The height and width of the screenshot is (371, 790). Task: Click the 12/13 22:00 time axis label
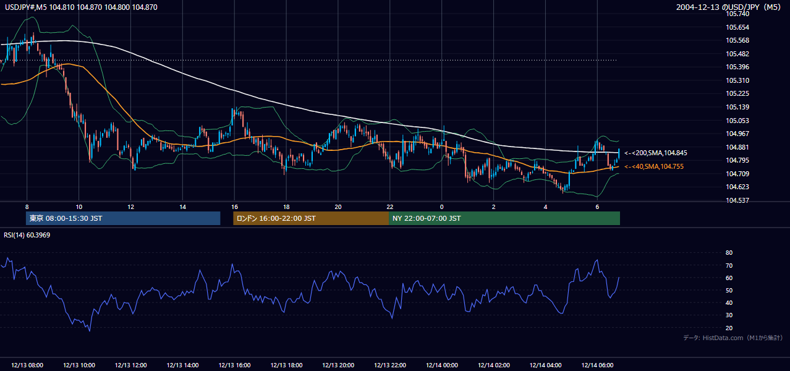point(390,365)
